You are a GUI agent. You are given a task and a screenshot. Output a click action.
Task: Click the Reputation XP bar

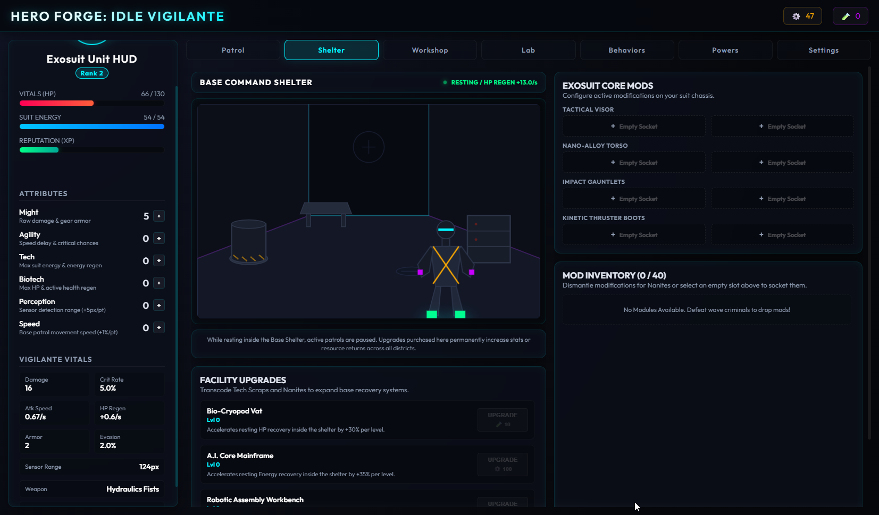pos(92,150)
